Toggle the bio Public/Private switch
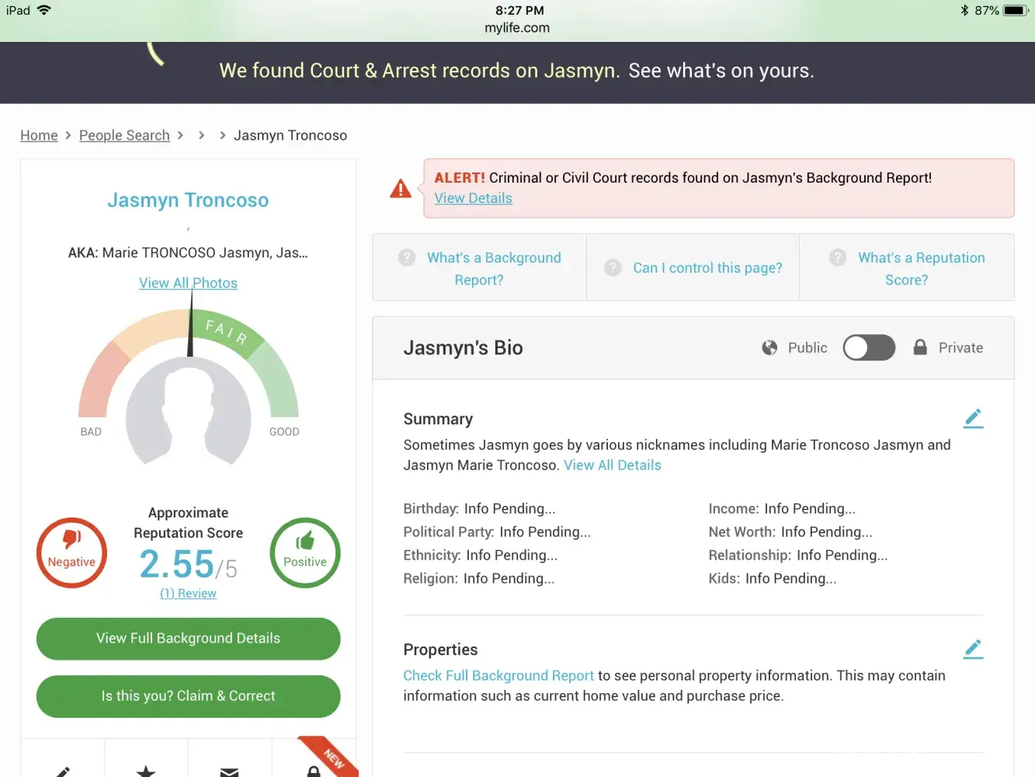This screenshot has height=777, width=1035. click(x=870, y=347)
